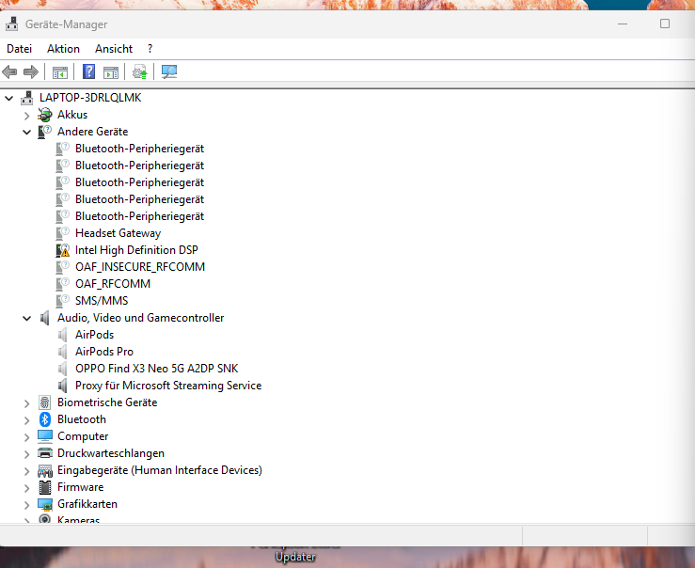
Task: Click the LAPTOP-3DRLQLMK computer icon
Action: tap(27, 98)
